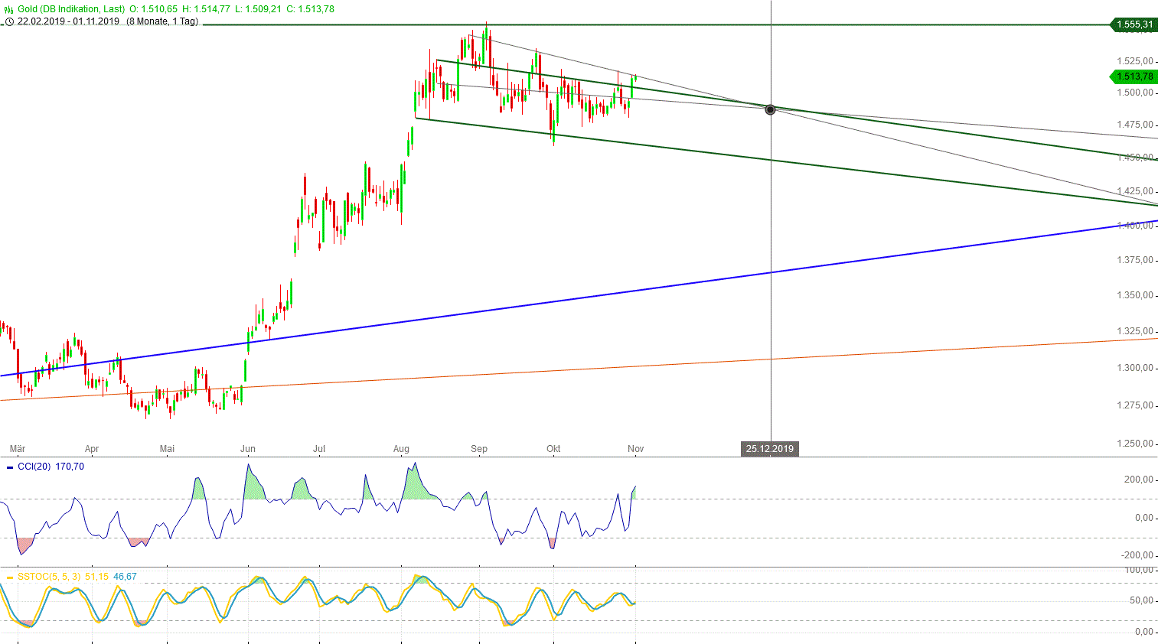Click the SSTOC value 51,15

tap(96, 577)
